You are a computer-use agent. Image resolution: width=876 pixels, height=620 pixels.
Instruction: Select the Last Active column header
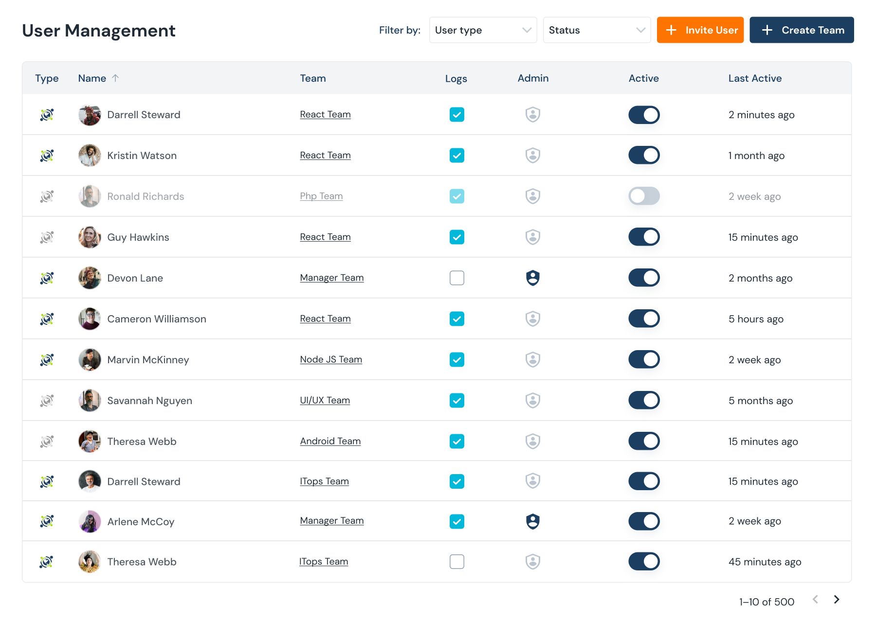(x=755, y=78)
